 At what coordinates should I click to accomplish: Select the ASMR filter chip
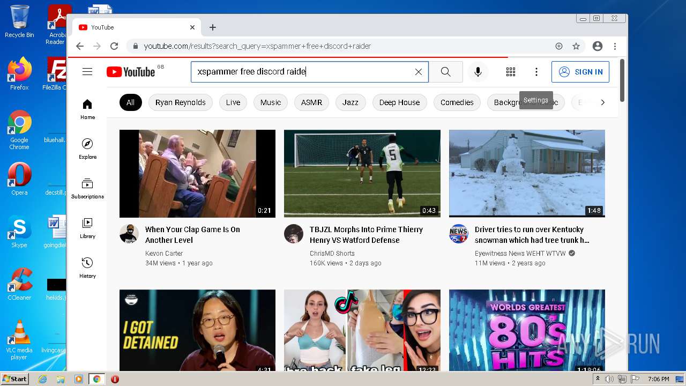[x=311, y=102]
